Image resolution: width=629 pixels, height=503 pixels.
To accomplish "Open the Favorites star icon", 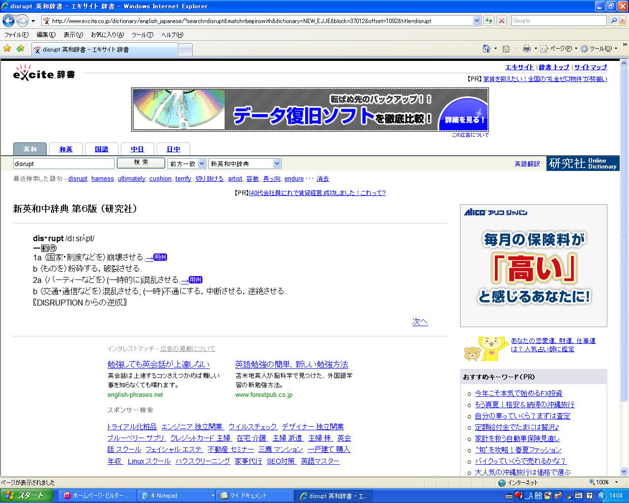I will (7, 49).
